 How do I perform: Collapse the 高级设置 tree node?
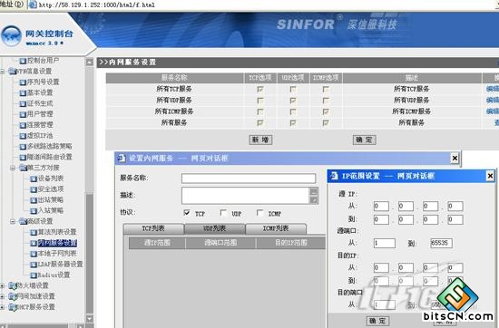pos(13,221)
